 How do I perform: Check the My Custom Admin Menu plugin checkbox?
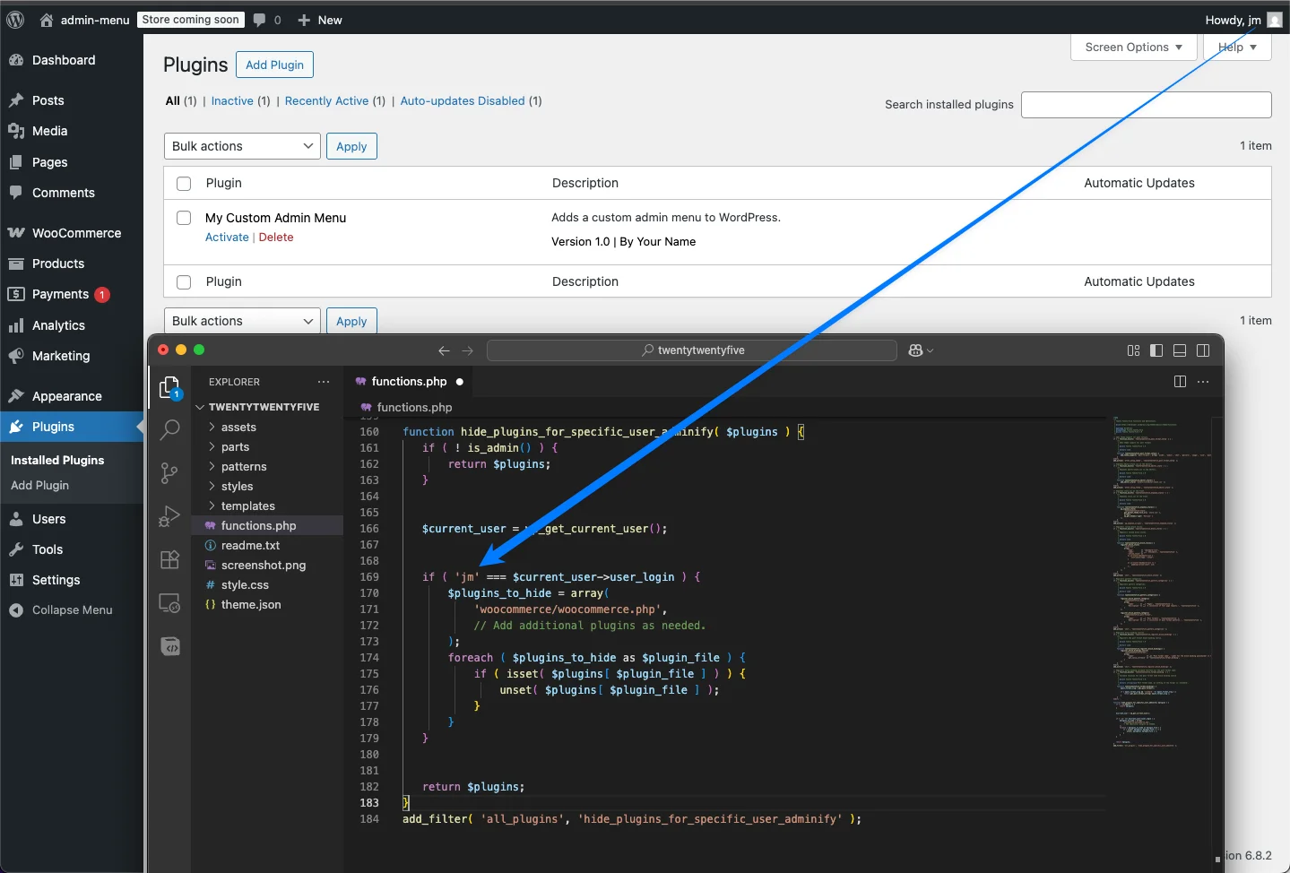[x=183, y=218]
